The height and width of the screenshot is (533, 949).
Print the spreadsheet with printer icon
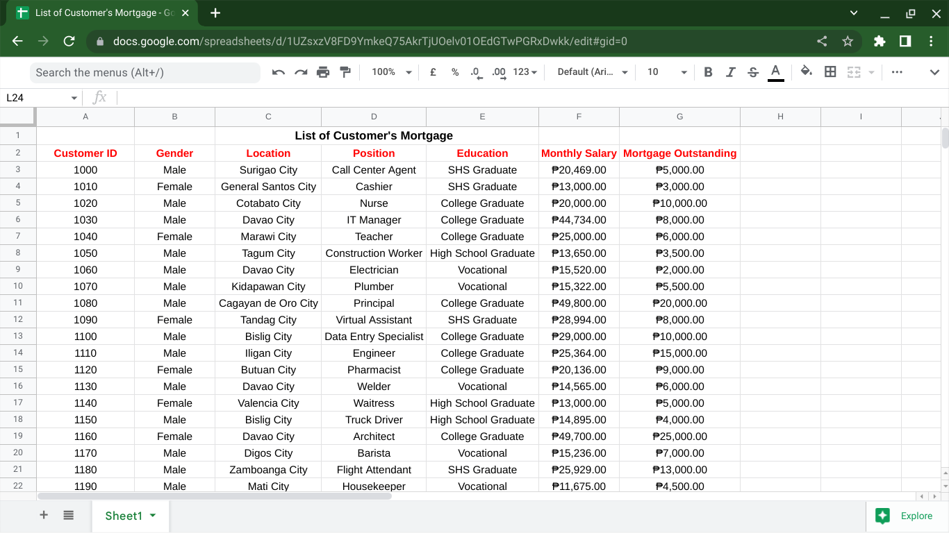coord(323,72)
